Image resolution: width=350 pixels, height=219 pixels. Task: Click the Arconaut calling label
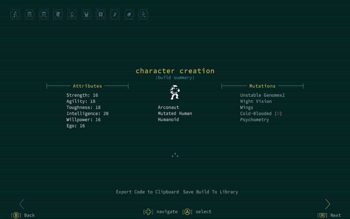(168, 107)
